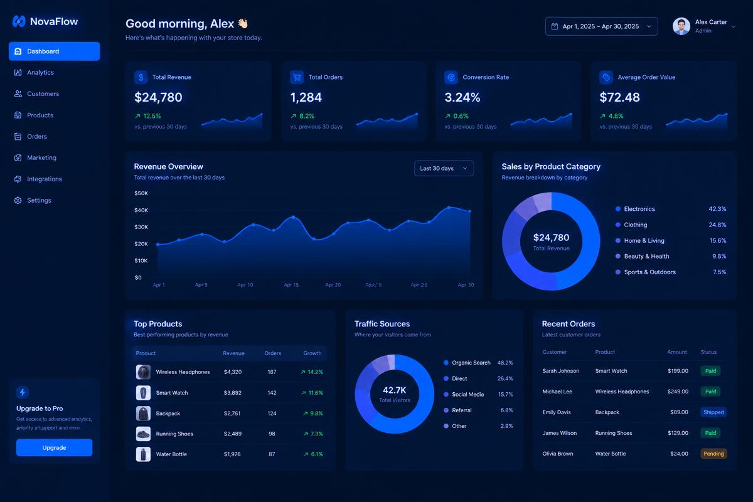
Task: Click the Integrations puzzle icon in sidebar
Action: (x=18, y=179)
